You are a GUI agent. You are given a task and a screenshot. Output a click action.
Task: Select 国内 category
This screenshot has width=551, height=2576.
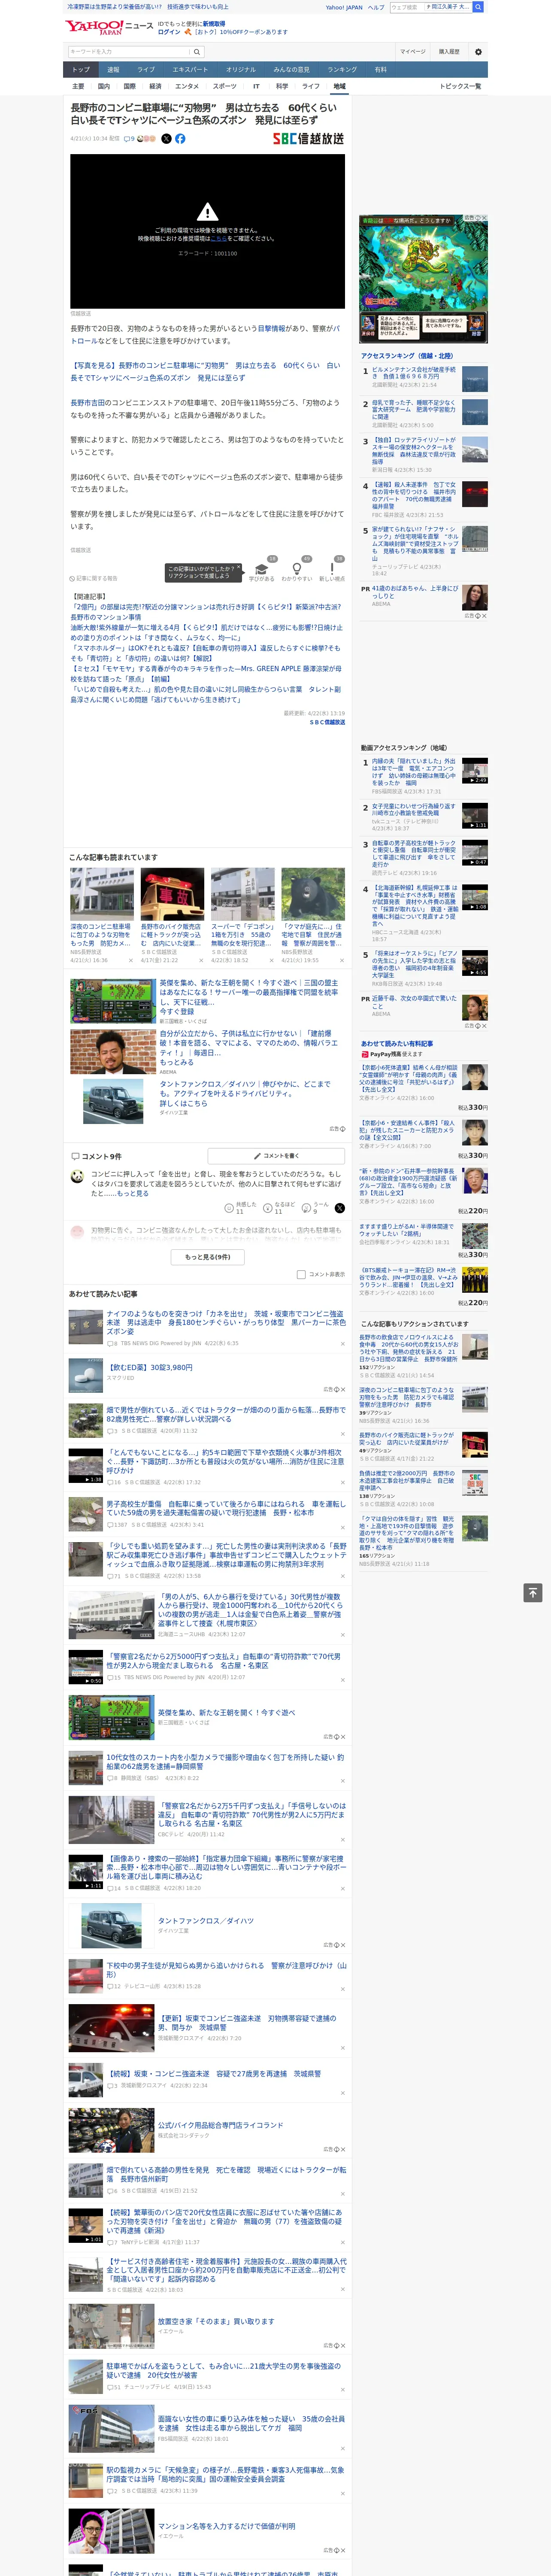(104, 86)
